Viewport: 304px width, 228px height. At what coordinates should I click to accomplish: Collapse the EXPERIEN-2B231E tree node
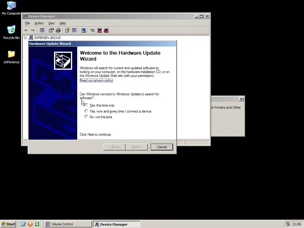point(26,38)
